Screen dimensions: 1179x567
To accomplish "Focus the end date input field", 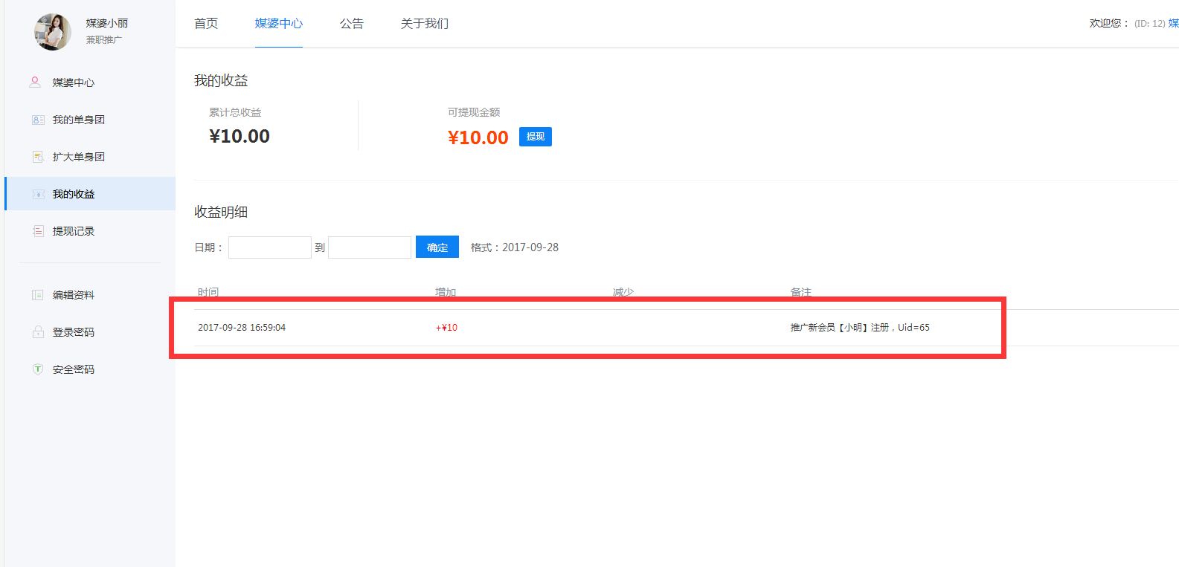I will tap(370, 247).
